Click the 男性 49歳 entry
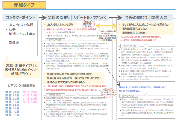Screen dimensions: 178x123 (12, 112)
